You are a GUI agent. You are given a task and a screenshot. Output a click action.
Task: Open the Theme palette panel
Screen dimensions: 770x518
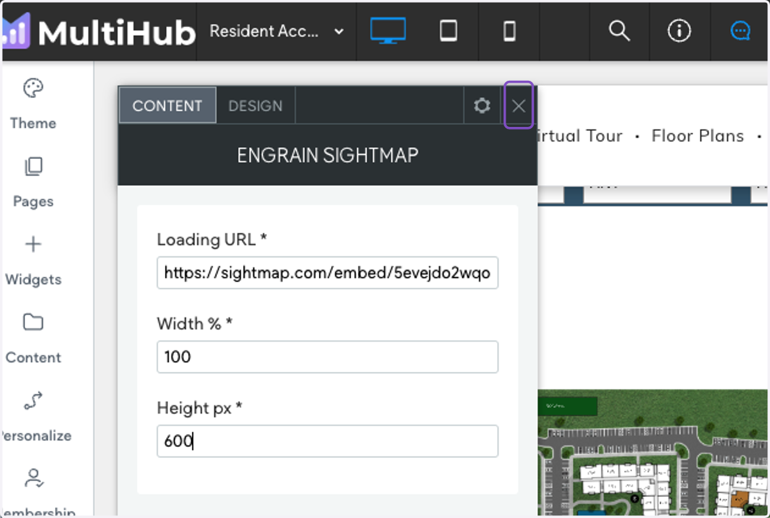pyautogui.click(x=33, y=104)
